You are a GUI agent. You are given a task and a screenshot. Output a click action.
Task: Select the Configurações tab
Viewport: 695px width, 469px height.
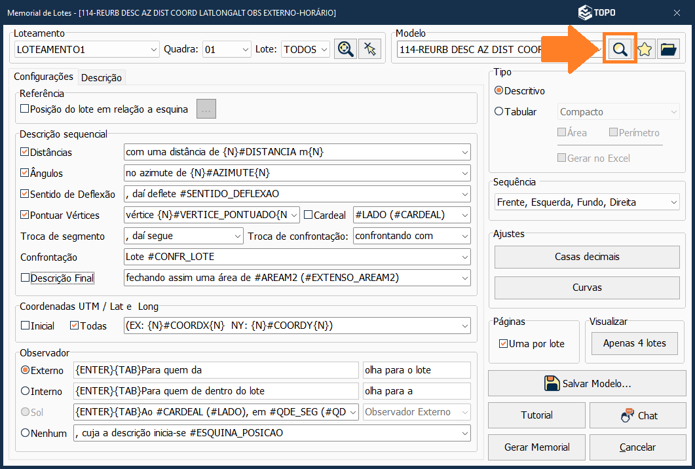click(43, 77)
